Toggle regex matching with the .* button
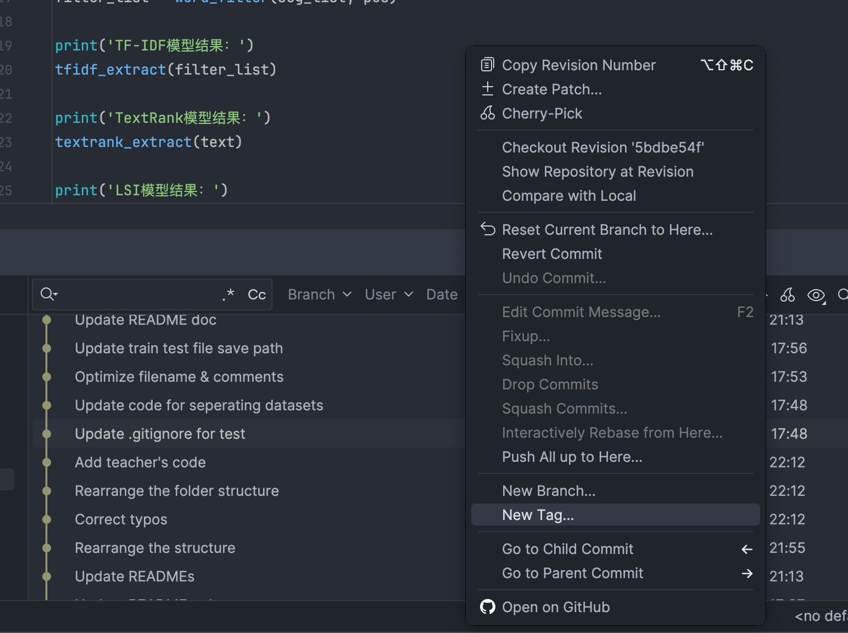This screenshot has width=848, height=633. pos(227,294)
